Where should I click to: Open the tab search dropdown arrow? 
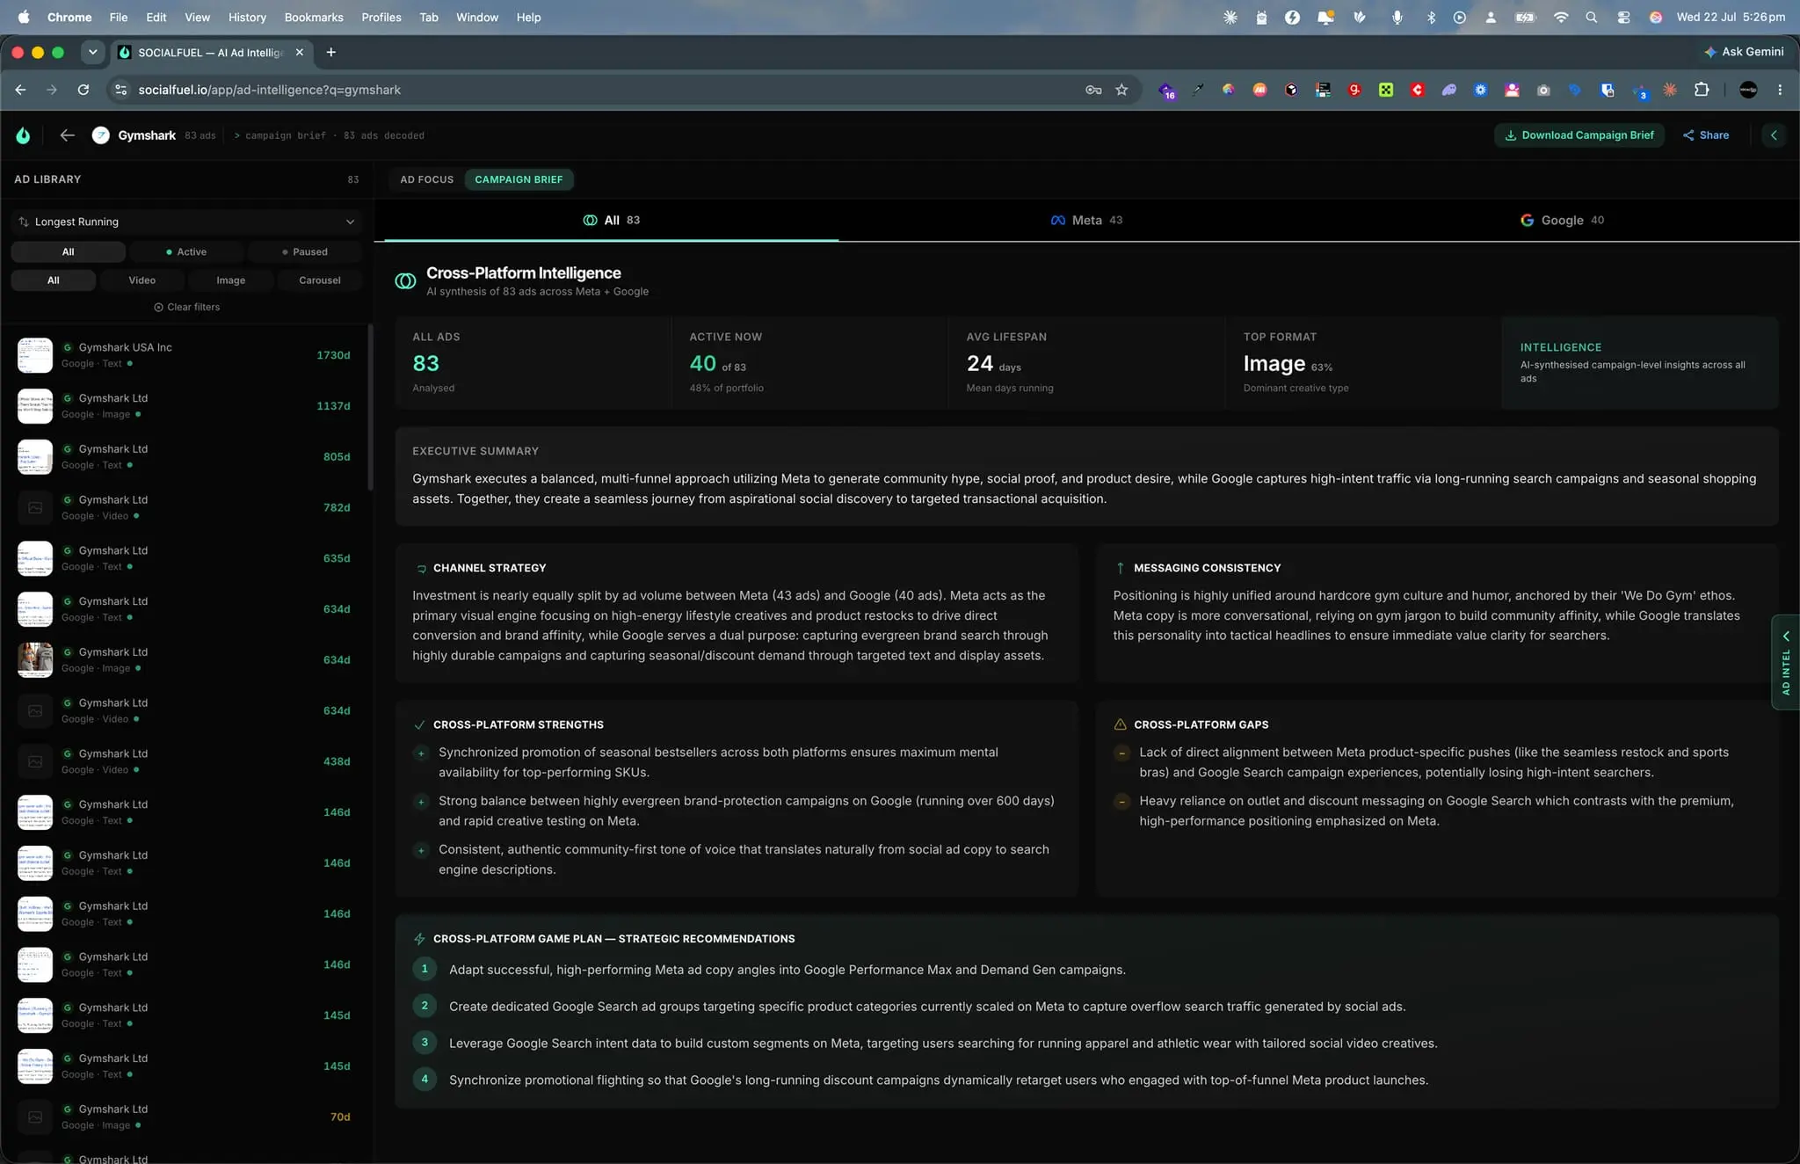[92, 52]
